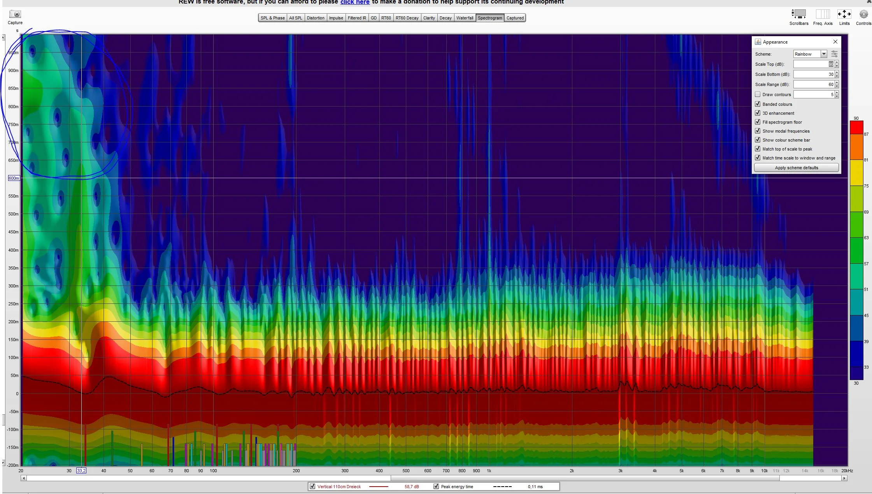Select the Impulse tab
Screen dimensions: 872x494
point(336,18)
